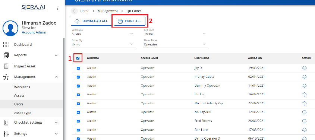Screen dimensions: 315x140
Task: Click the Demo Operator 3 user name
Action: click(207, 139)
